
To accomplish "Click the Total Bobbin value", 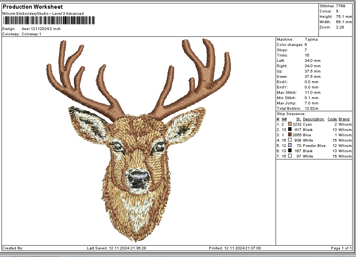I will (x=313, y=109).
